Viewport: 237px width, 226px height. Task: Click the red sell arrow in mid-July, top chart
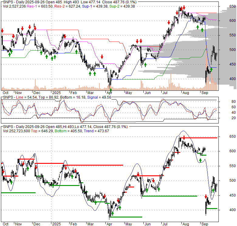tap(169, 23)
